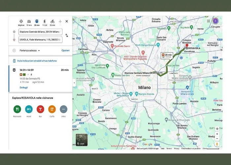The height and width of the screenshot is (165, 231).
Task: Click the Sesto San Giovanni map label
Action: point(161,39)
